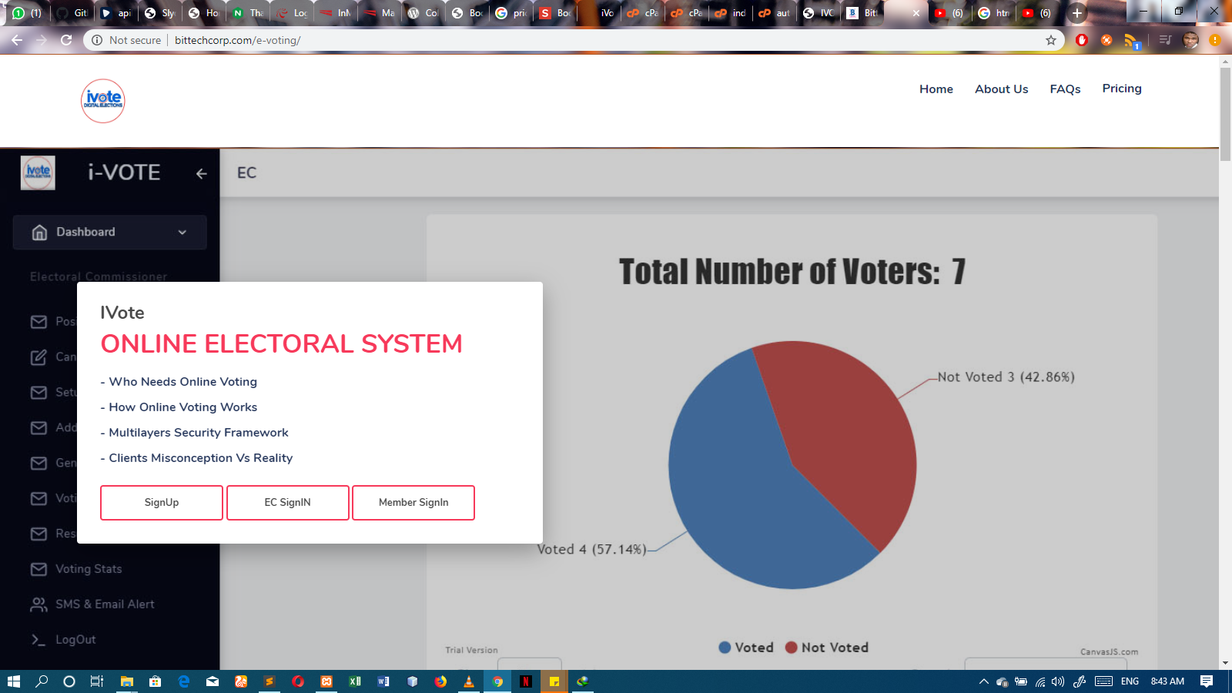
Task: Click the LogOut terminal icon
Action: coord(38,640)
